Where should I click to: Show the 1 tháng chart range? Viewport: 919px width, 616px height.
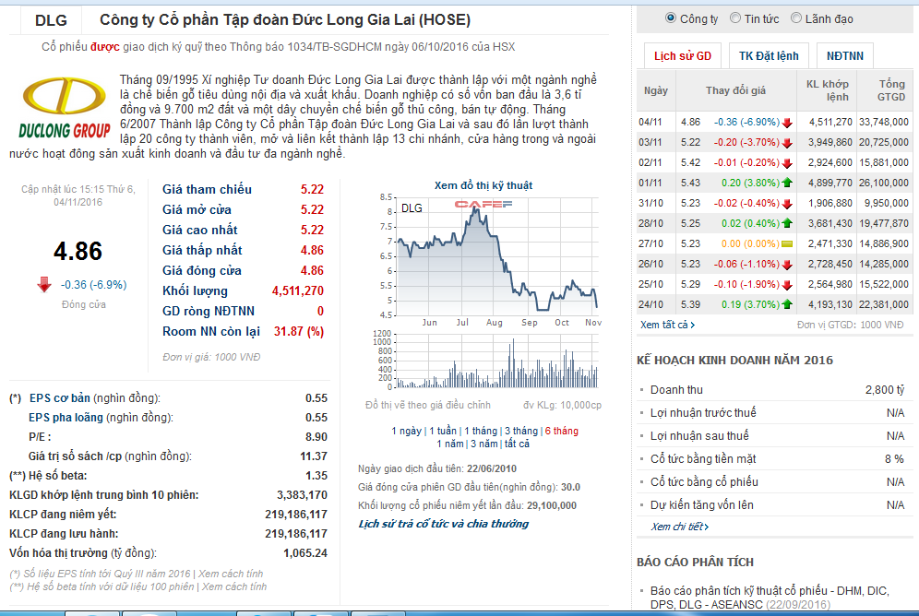[x=481, y=431]
